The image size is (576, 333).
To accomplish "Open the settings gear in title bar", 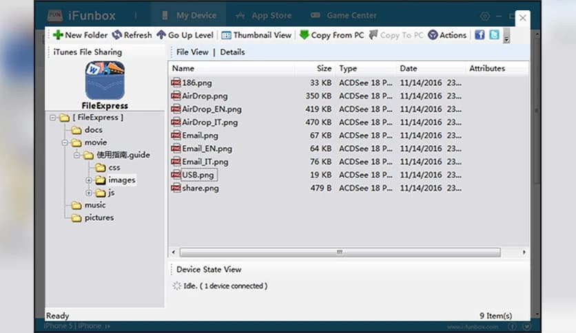I will pos(485,16).
